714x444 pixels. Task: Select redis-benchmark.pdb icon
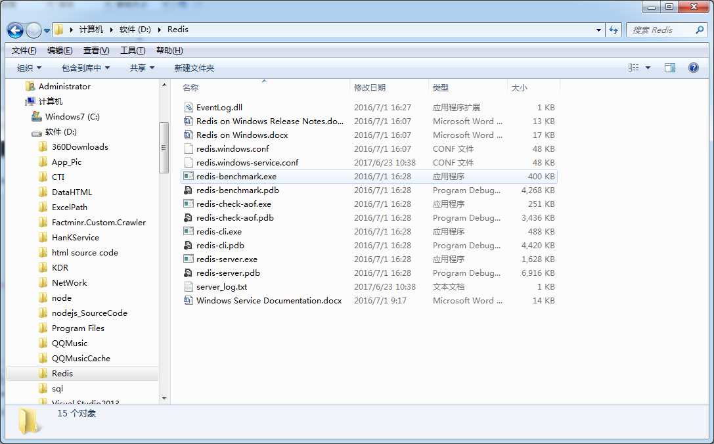click(x=189, y=190)
